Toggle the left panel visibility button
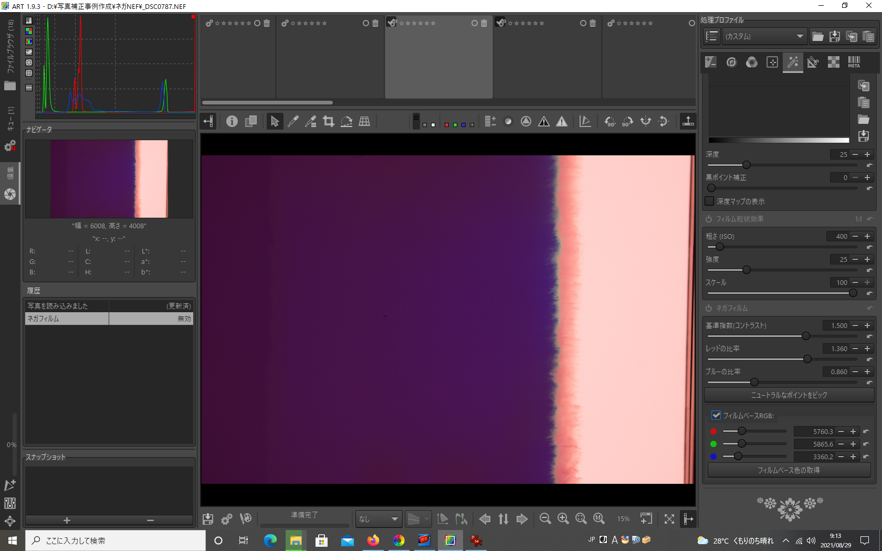The image size is (882, 551). [208, 121]
